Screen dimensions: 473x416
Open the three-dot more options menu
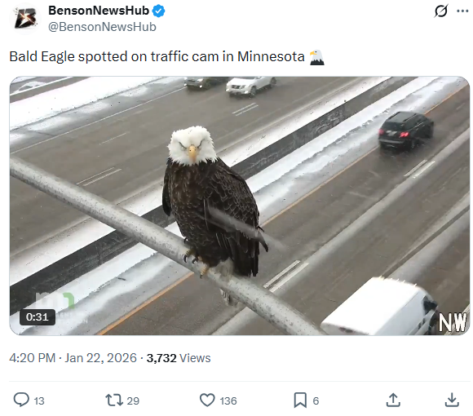[x=462, y=11]
